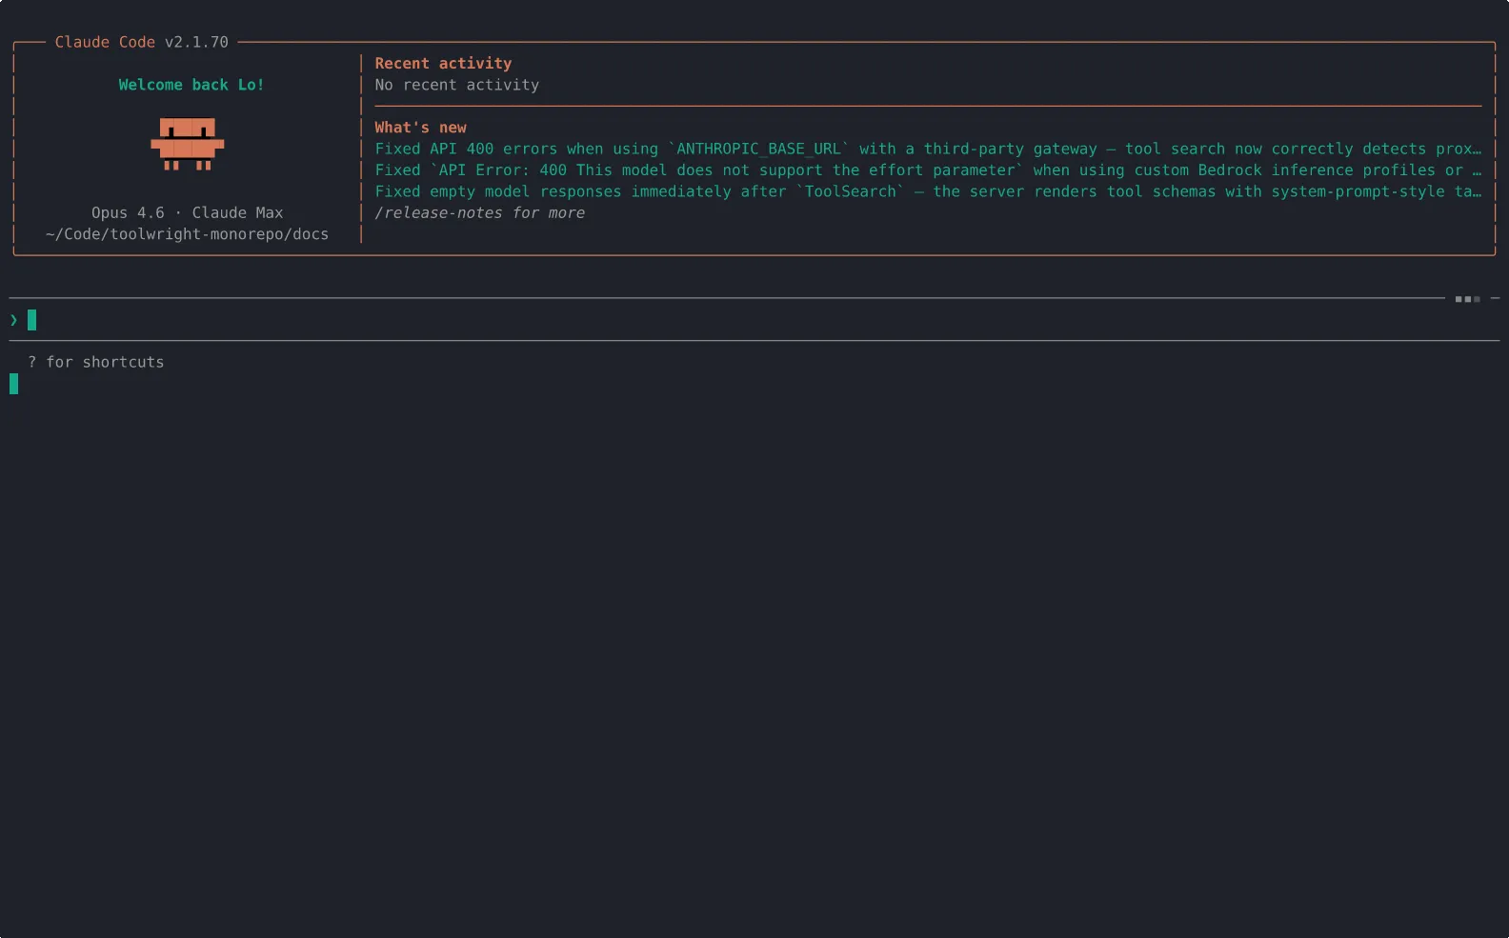
Task: Click the 'Fixed API 400 errors' release note line
Action: point(928,149)
